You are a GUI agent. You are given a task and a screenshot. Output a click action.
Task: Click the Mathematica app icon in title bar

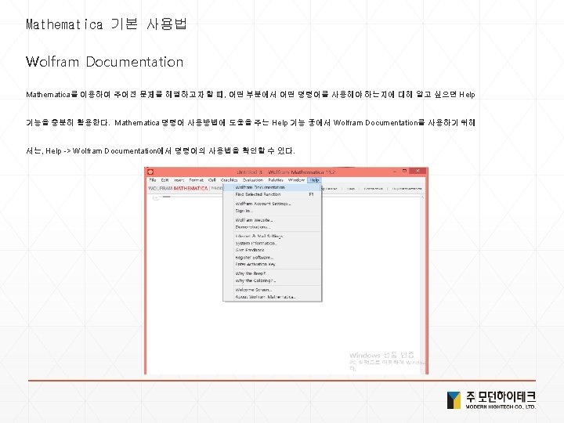150,172
